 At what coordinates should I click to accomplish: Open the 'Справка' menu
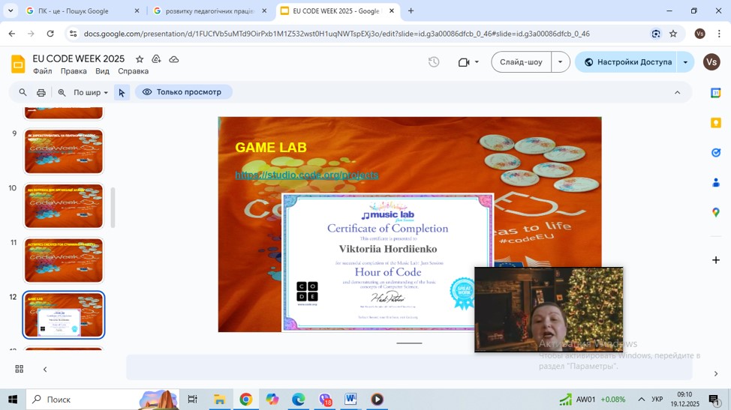[133, 71]
